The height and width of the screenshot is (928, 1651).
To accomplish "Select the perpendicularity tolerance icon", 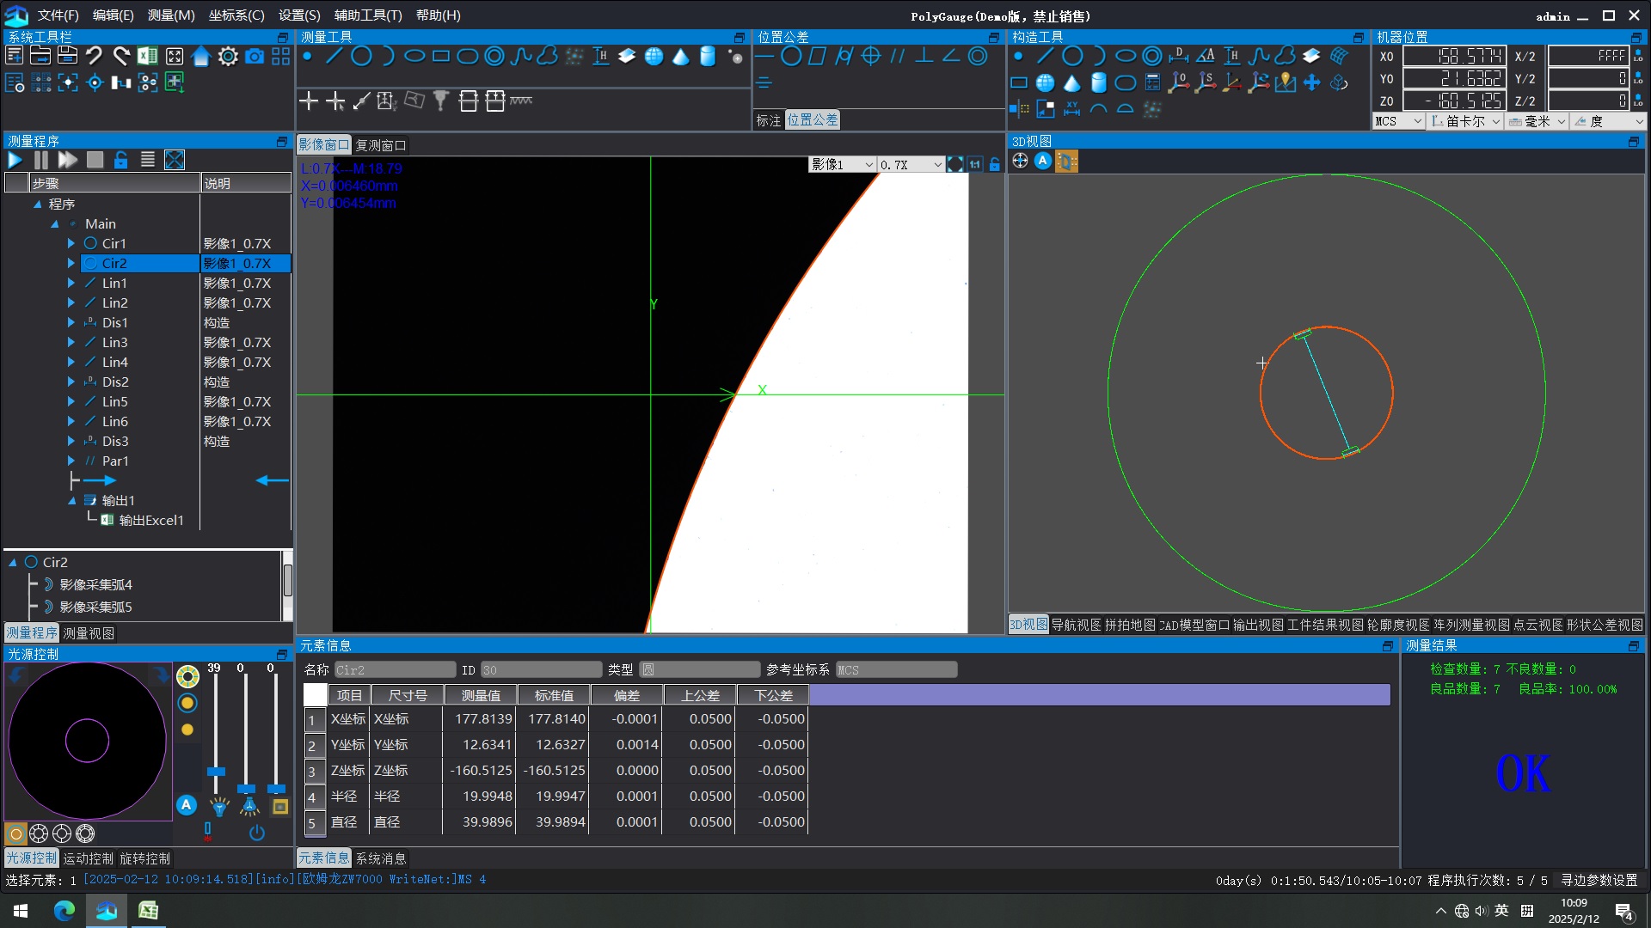I will point(924,57).
